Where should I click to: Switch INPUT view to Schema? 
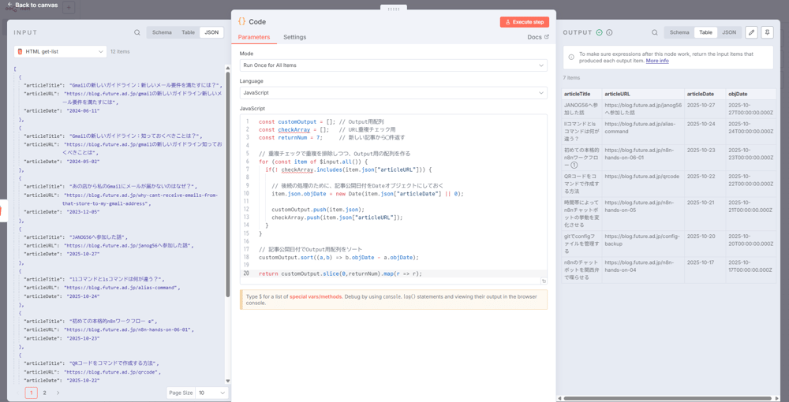coord(162,32)
